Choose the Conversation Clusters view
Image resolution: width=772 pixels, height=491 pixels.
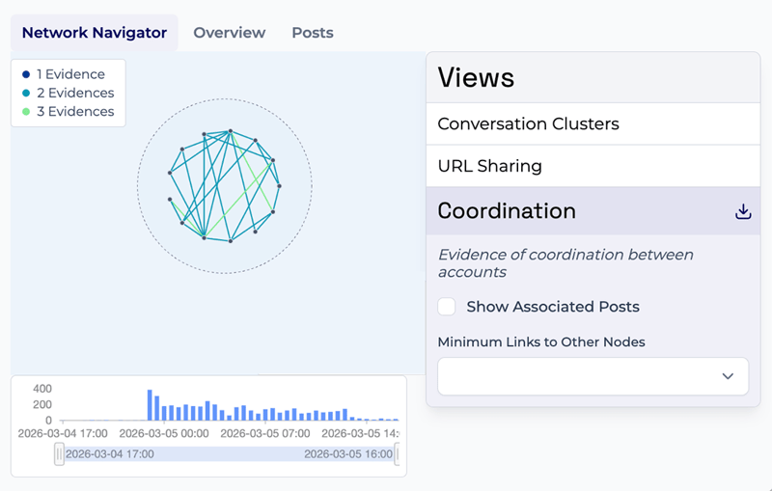[528, 124]
